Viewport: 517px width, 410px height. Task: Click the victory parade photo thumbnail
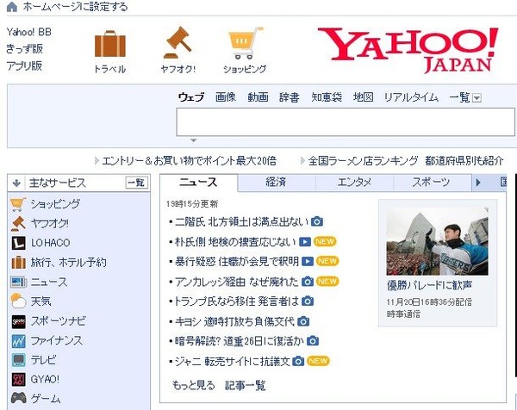(x=437, y=241)
